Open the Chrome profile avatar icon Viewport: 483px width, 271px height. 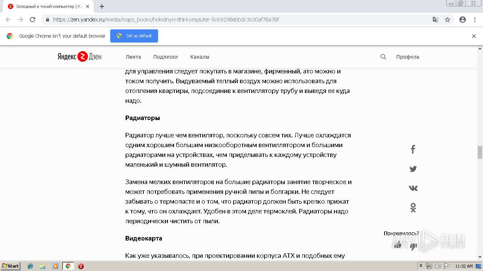coord(463,20)
